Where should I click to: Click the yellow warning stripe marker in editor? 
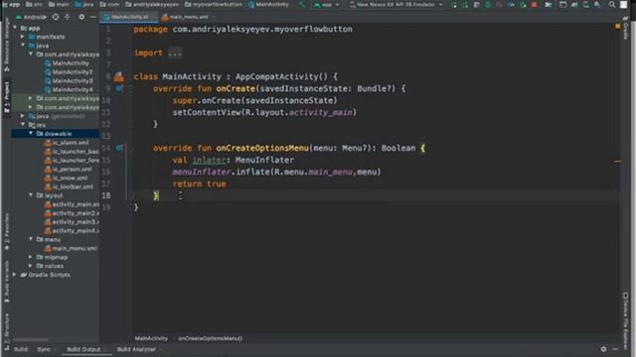(618, 161)
